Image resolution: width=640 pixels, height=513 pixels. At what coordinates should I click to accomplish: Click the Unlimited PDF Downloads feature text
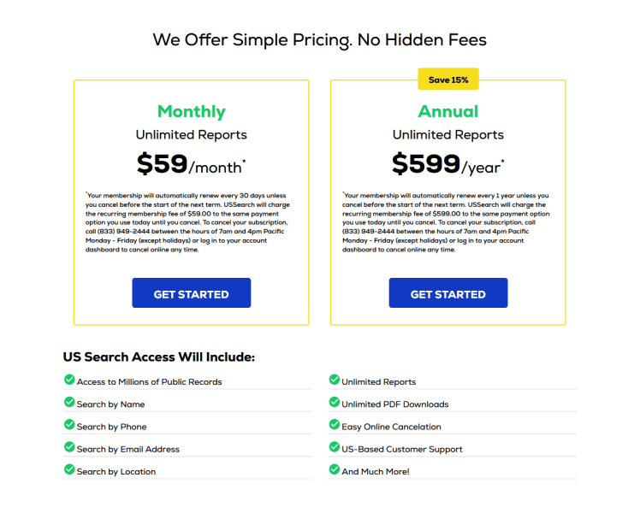[x=395, y=404]
